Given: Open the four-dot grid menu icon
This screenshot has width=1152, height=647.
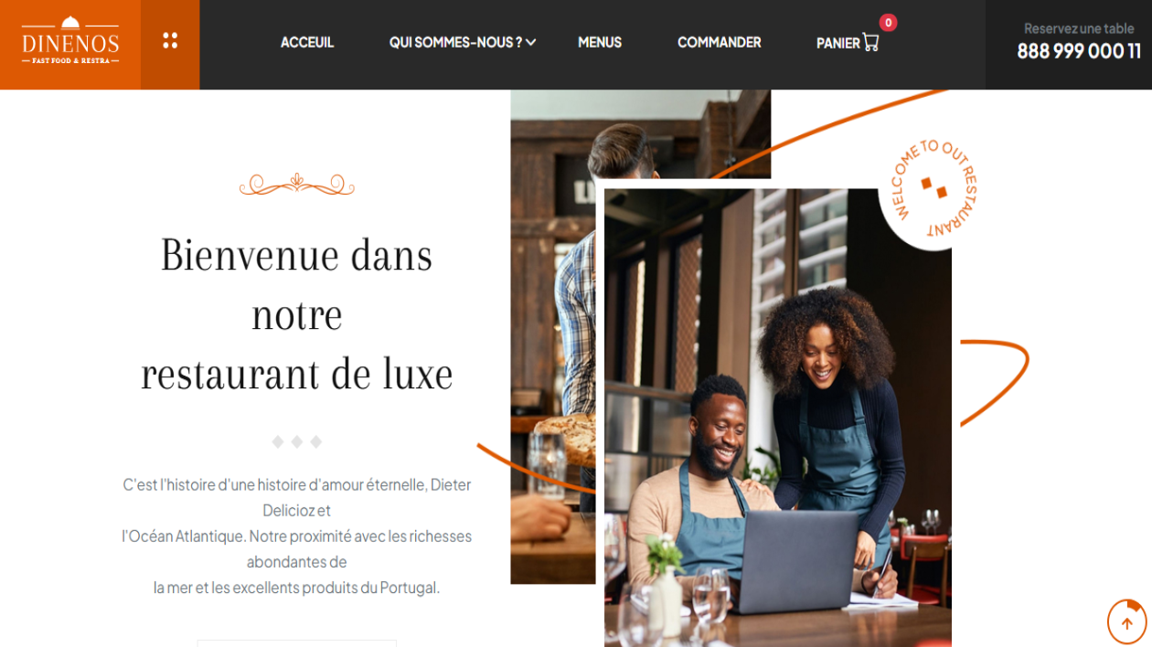Looking at the screenshot, I should tap(170, 40).
